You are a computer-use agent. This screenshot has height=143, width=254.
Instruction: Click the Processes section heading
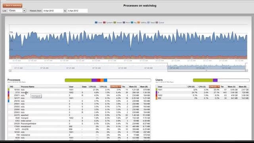pyautogui.click(x=14, y=80)
